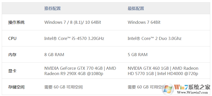Click the 存储空间 row label

pyautogui.click(x=16, y=87)
